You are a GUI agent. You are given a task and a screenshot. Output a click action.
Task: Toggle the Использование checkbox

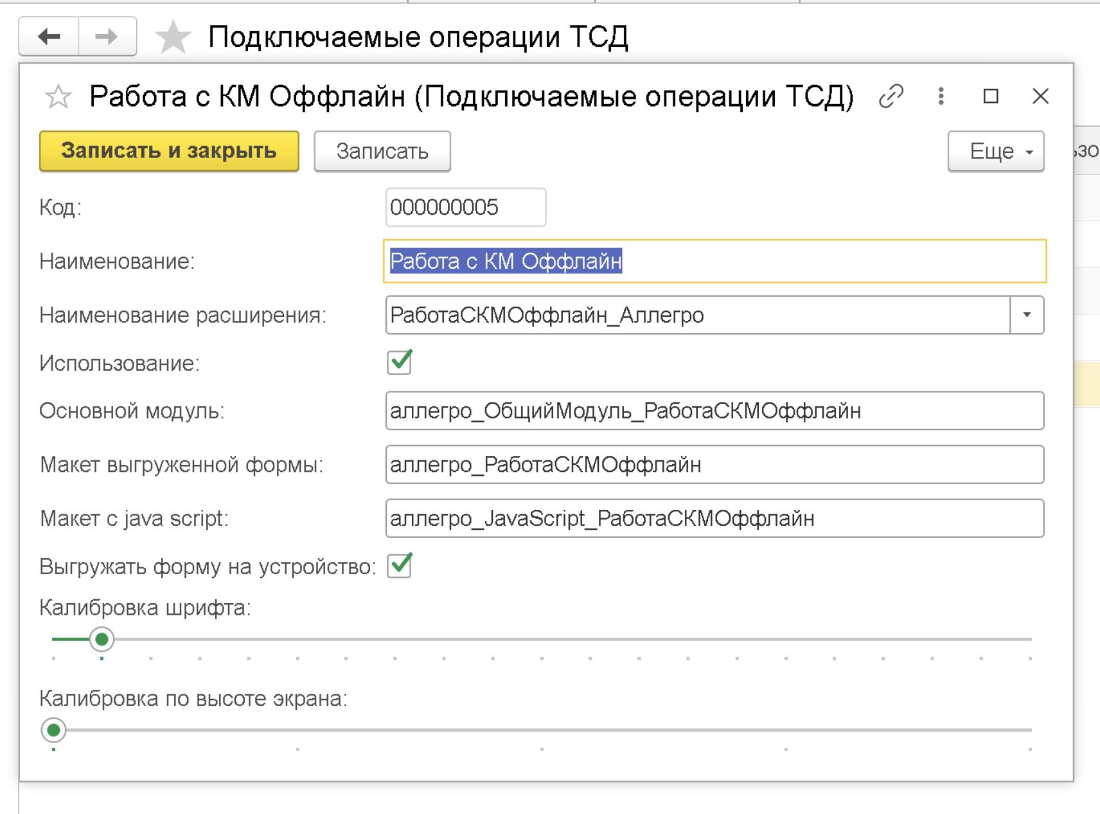click(399, 363)
